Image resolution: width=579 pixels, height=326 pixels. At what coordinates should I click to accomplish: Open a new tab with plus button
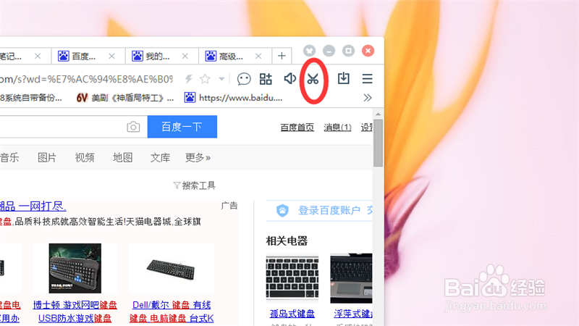pyautogui.click(x=282, y=56)
